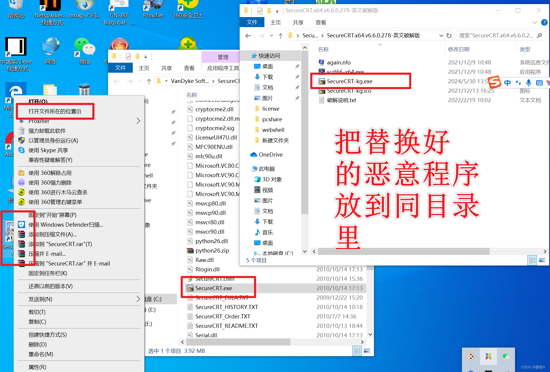Screen dimensions: 550x372
Task: Open quick access toolbar dropdown in front Explorer
Action: coord(277,11)
